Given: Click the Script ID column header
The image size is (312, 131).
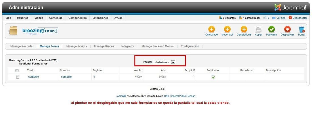Looking at the screenshot, I should point(190,70).
